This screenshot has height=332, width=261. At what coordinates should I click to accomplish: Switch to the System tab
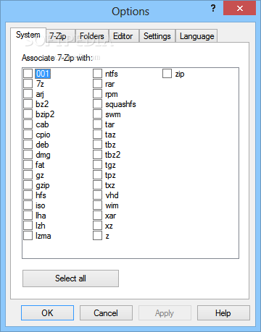click(x=28, y=35)
